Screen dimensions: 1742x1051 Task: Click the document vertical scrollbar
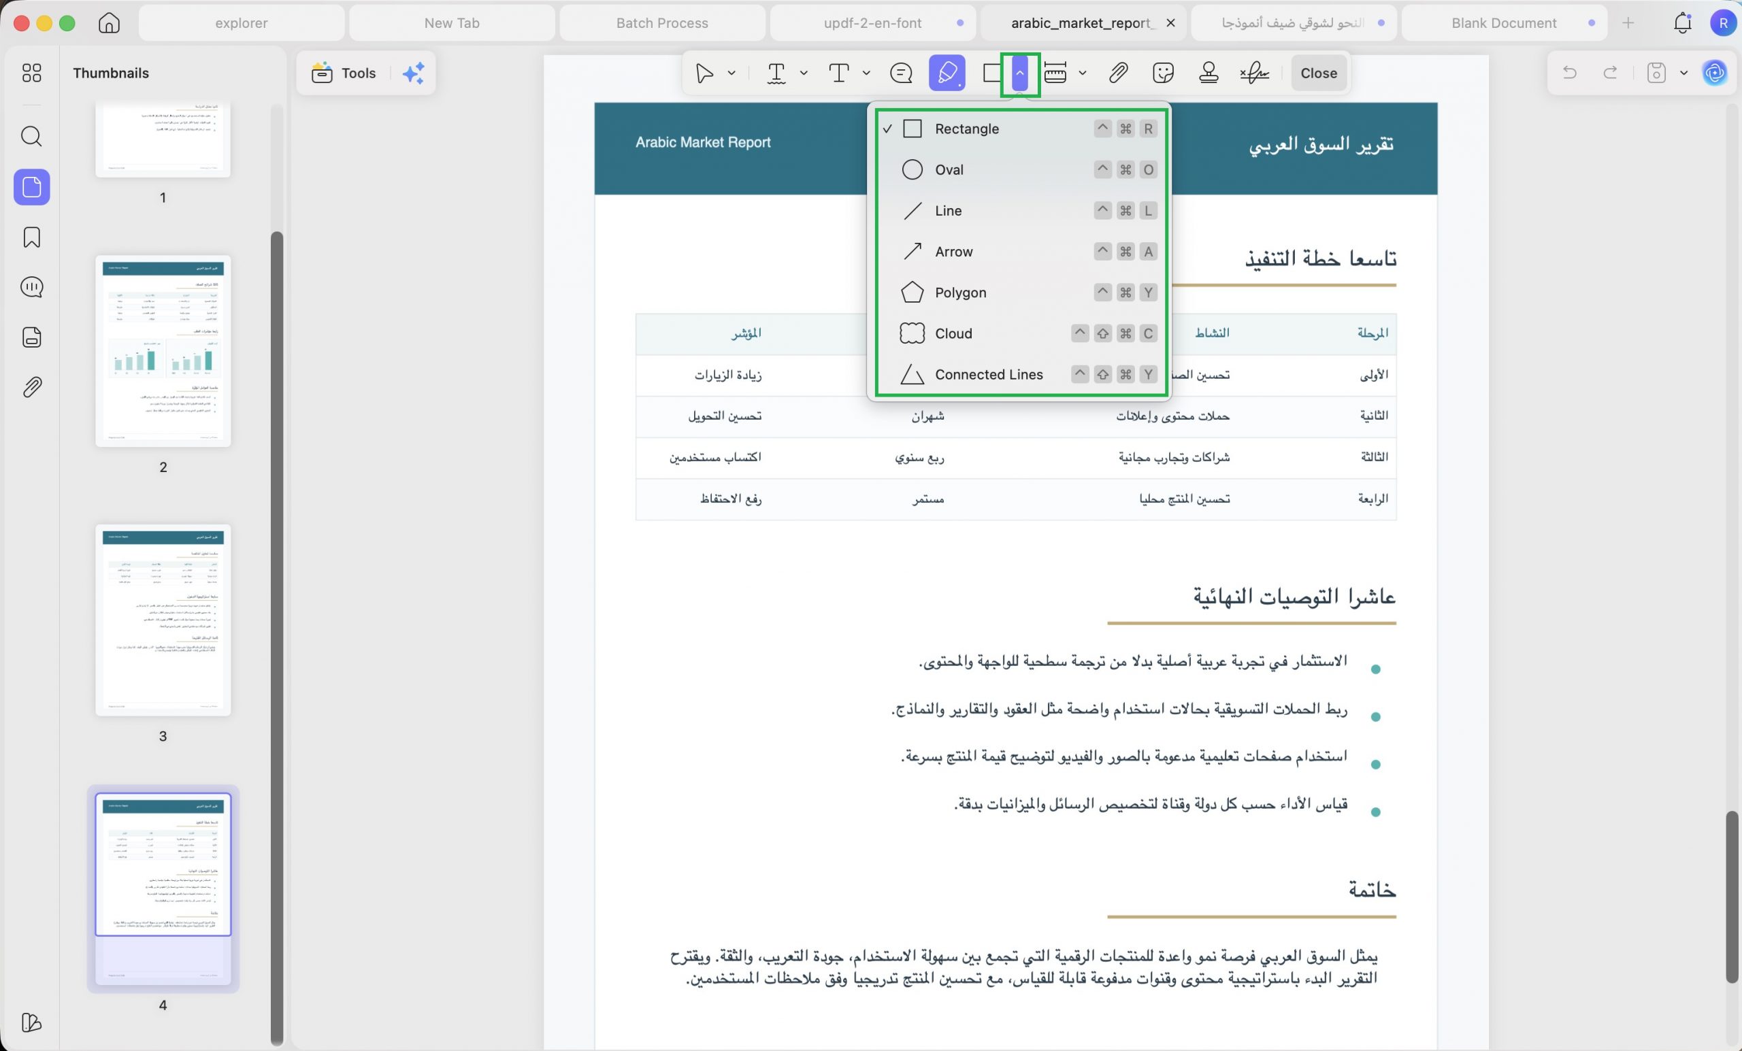point(1731,896)
